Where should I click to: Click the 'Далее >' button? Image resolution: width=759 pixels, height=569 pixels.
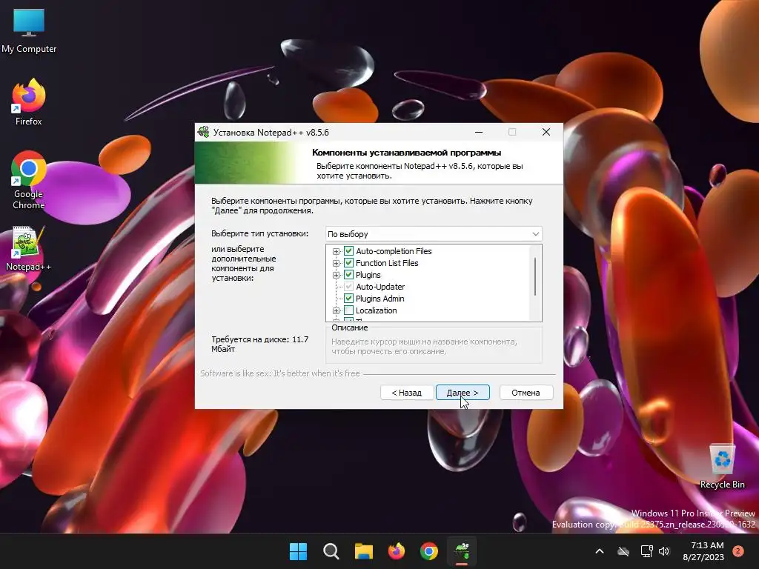463,393
